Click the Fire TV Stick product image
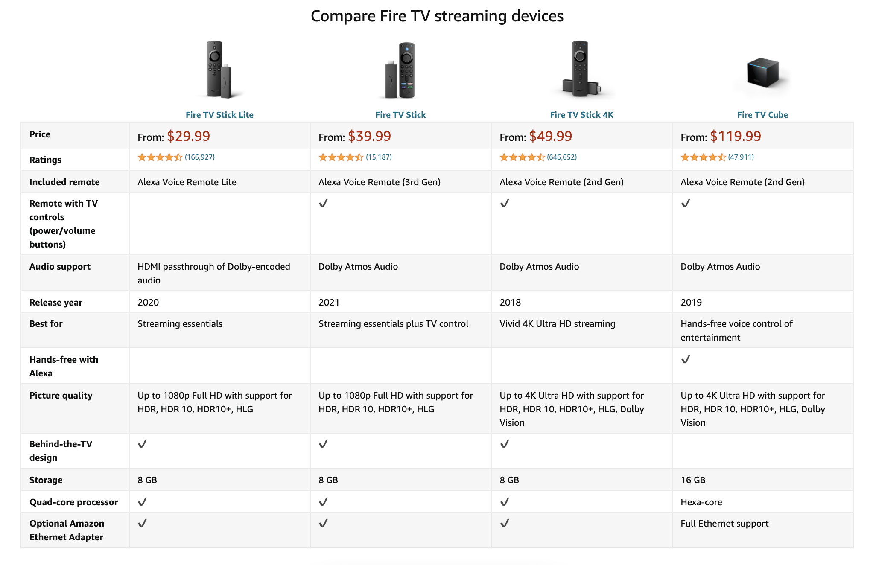The height and width of the screenshot is (565, 876). pyautogui.click(x=400, y=70)
